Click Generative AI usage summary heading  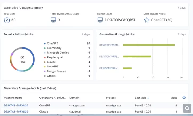(x=23, y=8)
